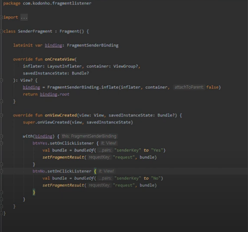The height and width of the screenshot is (232, 248).
Task: Click package name com.kodonho.fragmentlistener
Action: click(57, 4)
